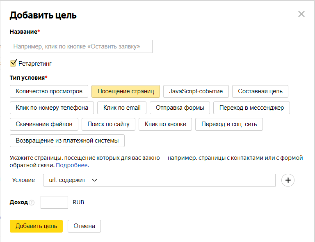This screenshot has width=315, height=242.
Task: Select Посещение страниц condition type
Action: [x=126, y=91]
